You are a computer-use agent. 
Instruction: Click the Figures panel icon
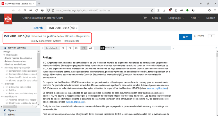[5, 110]
